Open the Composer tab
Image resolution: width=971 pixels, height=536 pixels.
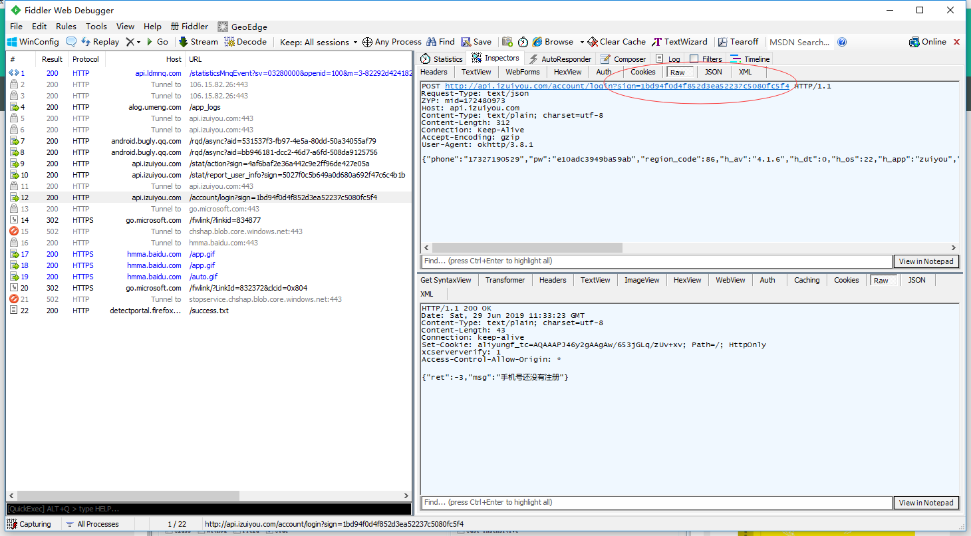point(623,59)
